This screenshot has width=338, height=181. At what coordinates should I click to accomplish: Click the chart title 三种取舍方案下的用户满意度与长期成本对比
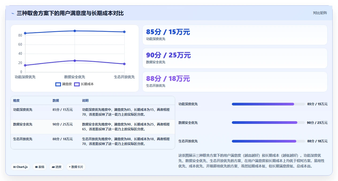pos(70,13)
